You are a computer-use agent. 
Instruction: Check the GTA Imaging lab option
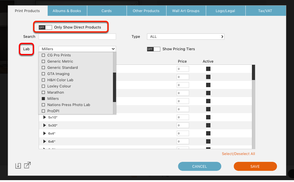43,74
